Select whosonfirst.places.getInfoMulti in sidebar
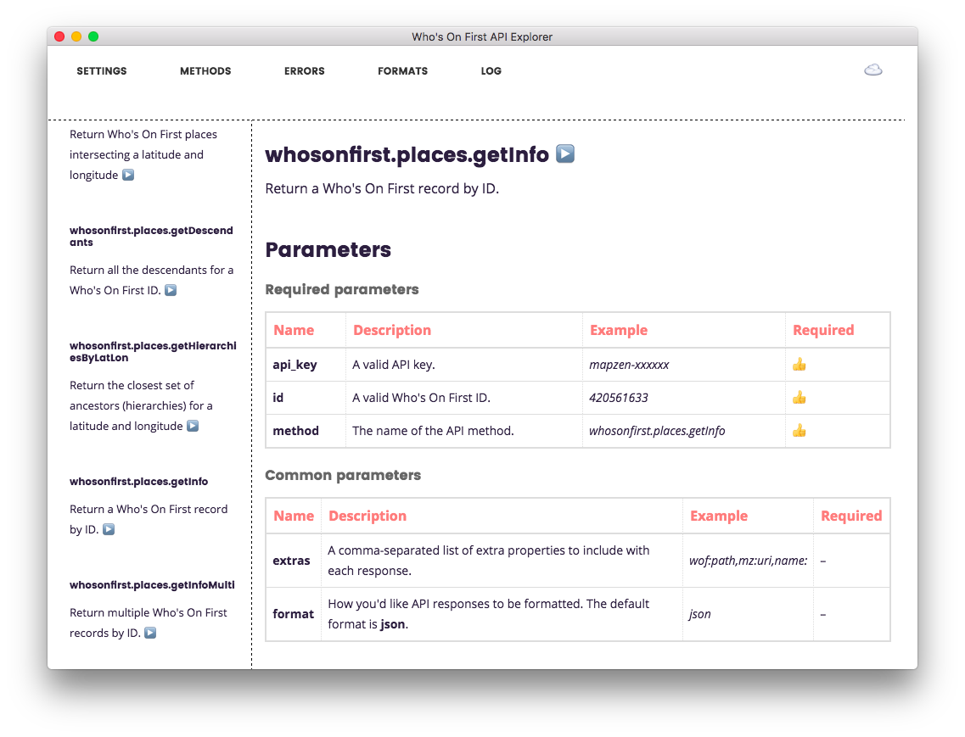The width and height of the screenshot is (965, 737). click(x=152, y=585)
